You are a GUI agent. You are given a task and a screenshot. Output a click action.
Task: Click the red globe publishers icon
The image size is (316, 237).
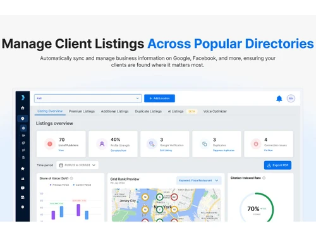coord(50,144)
